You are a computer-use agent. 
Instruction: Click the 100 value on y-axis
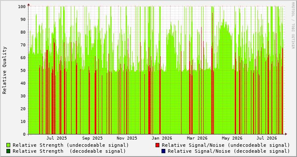(22, 7)
